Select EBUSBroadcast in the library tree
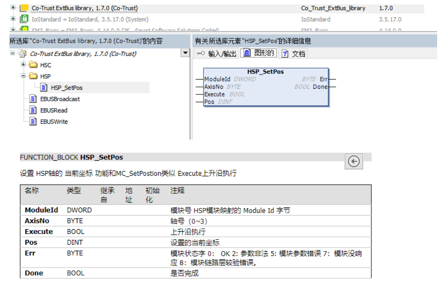 click(x=60, y=99)
